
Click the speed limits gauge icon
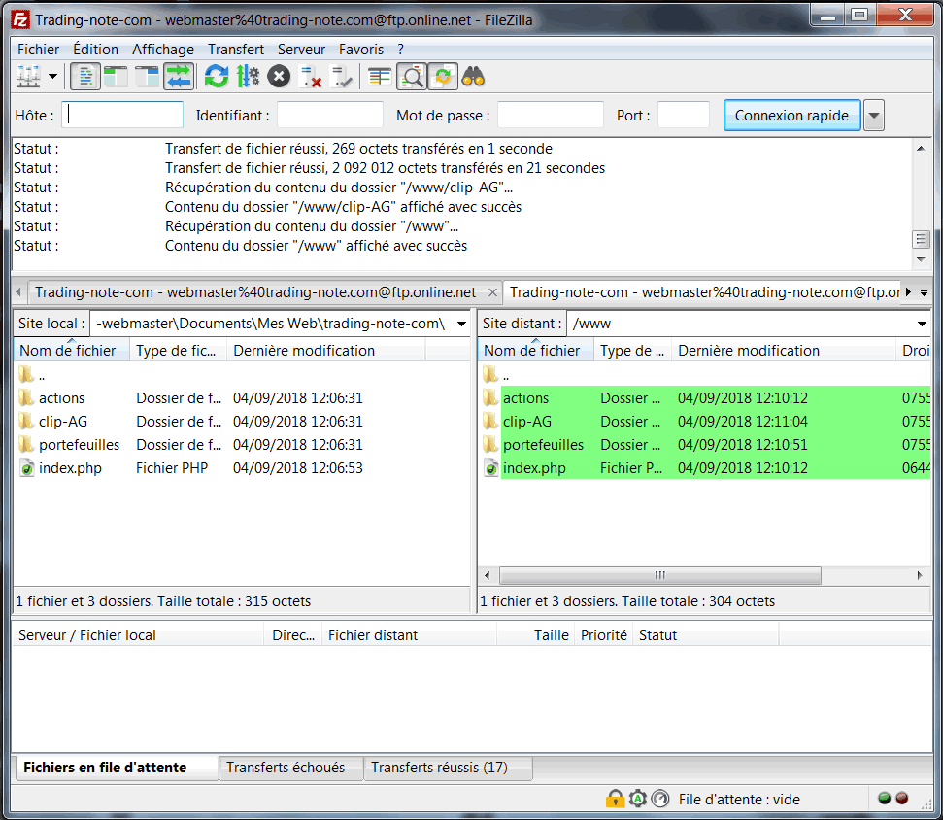pos(660,799)
